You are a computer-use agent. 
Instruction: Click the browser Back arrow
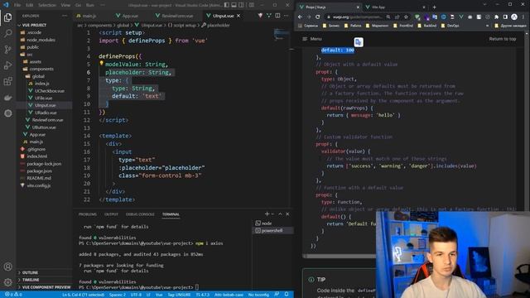[x=300, y=17]
